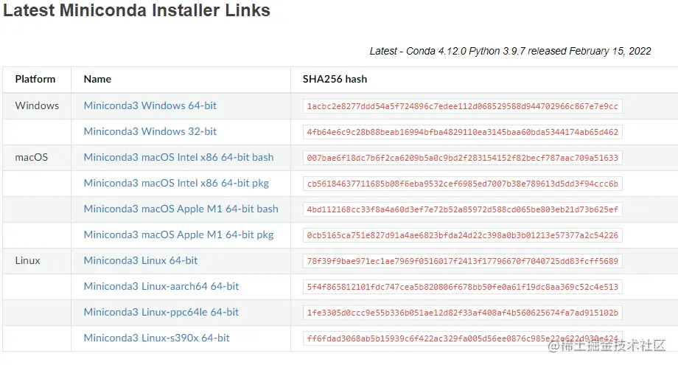Select the Apple M1 bash hash starting 4bd11216
The width and height of the screenshot is (678, 365).
(x=463, y=209)
